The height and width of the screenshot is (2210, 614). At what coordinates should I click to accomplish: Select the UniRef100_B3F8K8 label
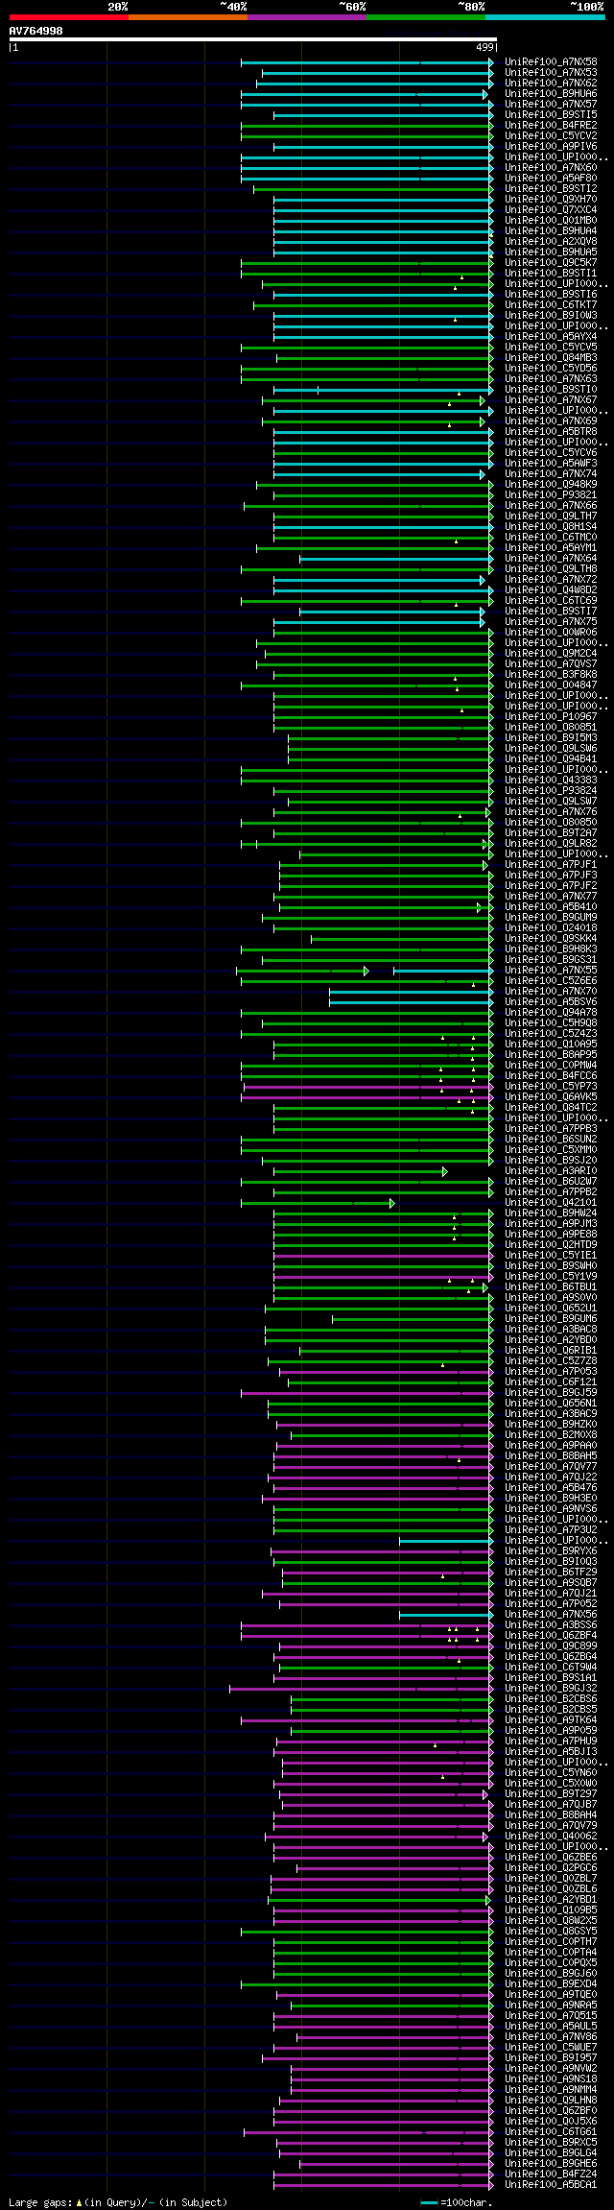pyautogui.click(x=551, y=675)
